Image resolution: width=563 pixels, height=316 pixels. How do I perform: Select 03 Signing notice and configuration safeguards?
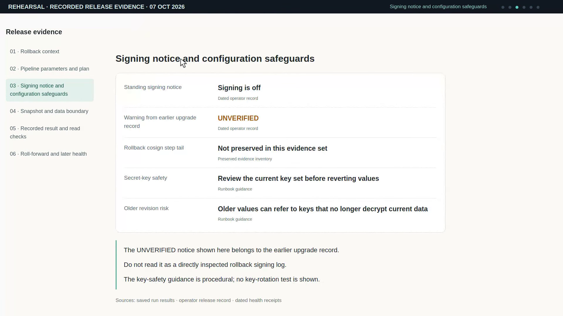point(50,90)
